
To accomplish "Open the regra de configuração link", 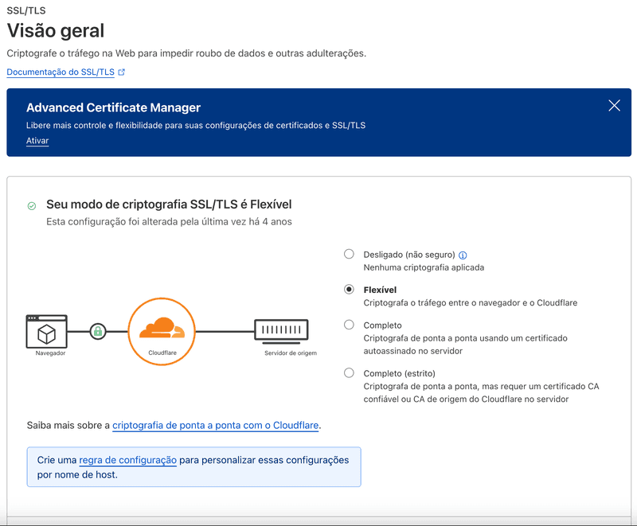I will (x=128, y=460).
